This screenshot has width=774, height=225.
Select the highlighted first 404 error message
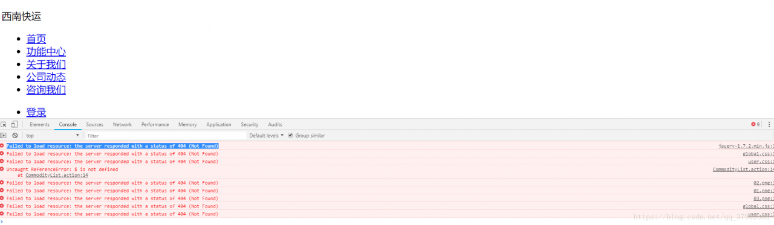click(x=112, y=146)
